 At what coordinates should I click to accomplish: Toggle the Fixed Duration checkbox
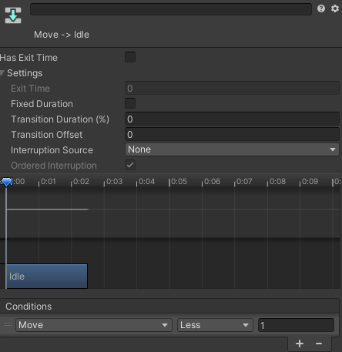tap(130, 103)
